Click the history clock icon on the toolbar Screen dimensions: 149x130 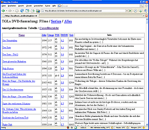click(136, 11)
